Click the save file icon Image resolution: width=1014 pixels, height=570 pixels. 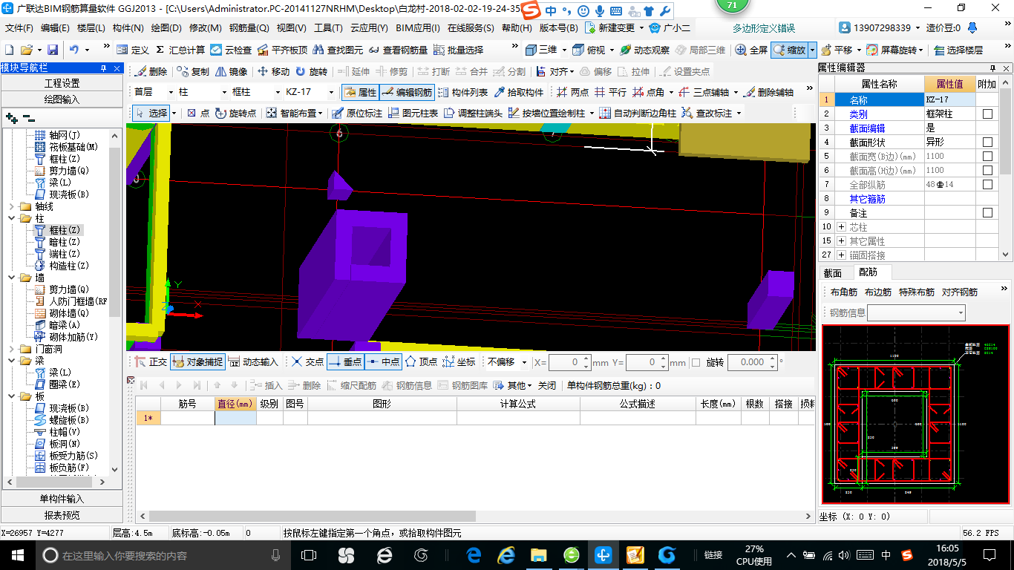(x=53, y=50)
